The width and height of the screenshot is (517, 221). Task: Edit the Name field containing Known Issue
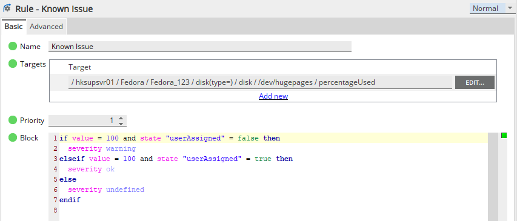point(200,47)
